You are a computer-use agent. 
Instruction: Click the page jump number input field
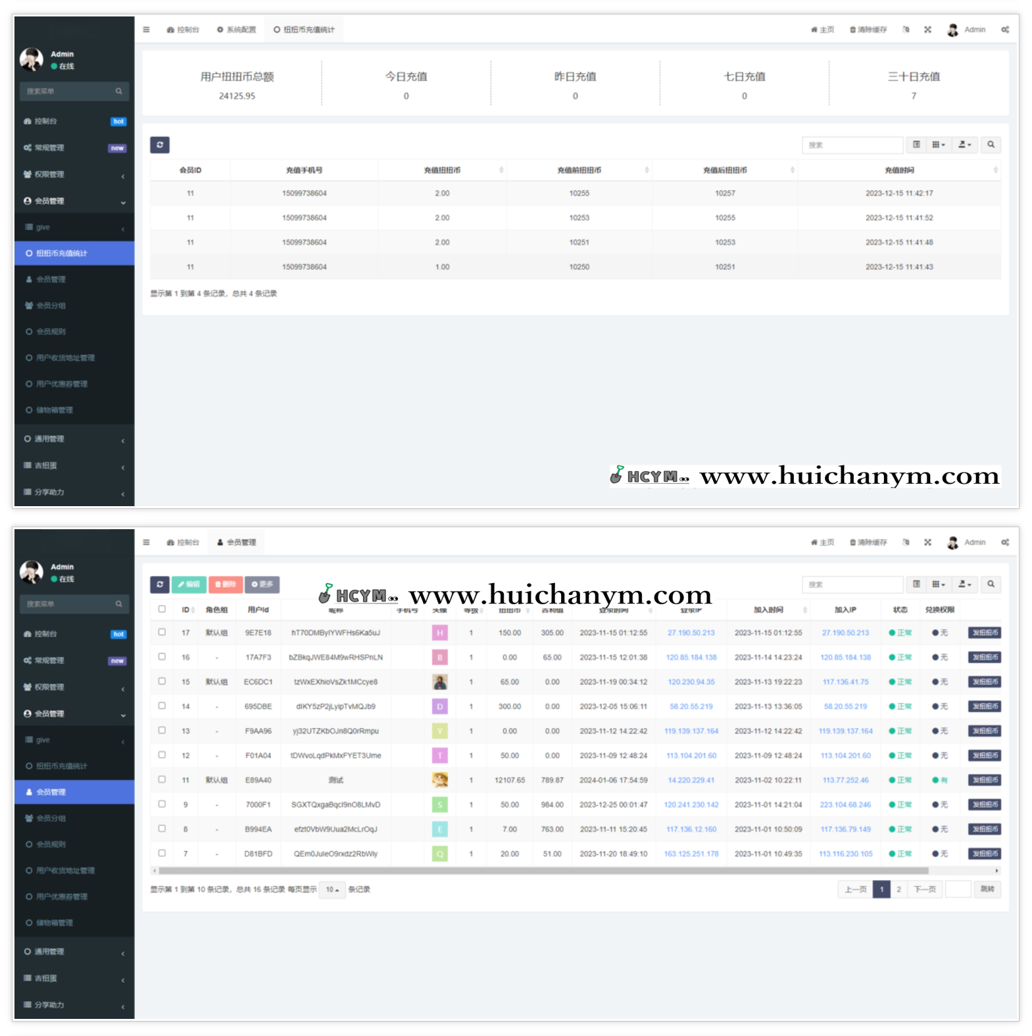(x=958, y=890)
